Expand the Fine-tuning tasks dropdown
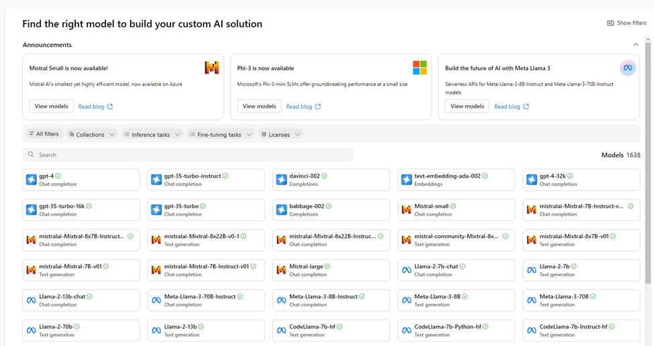 click(220, 134)
